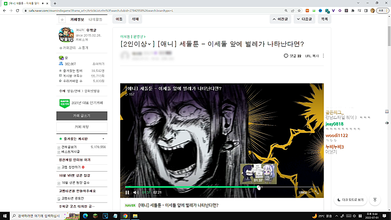Image resolution: width=391 pixels, height=220 pixels.
Task: Open the 고멤 칭찬하기 board
Action: tap(71, 167)
